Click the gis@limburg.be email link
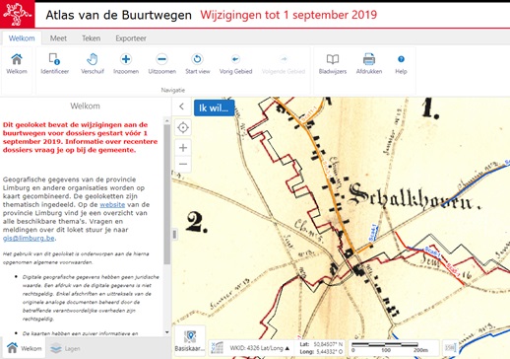Viewport: 510px width, 359px height. pyautogui.click(x=29, y=239)
